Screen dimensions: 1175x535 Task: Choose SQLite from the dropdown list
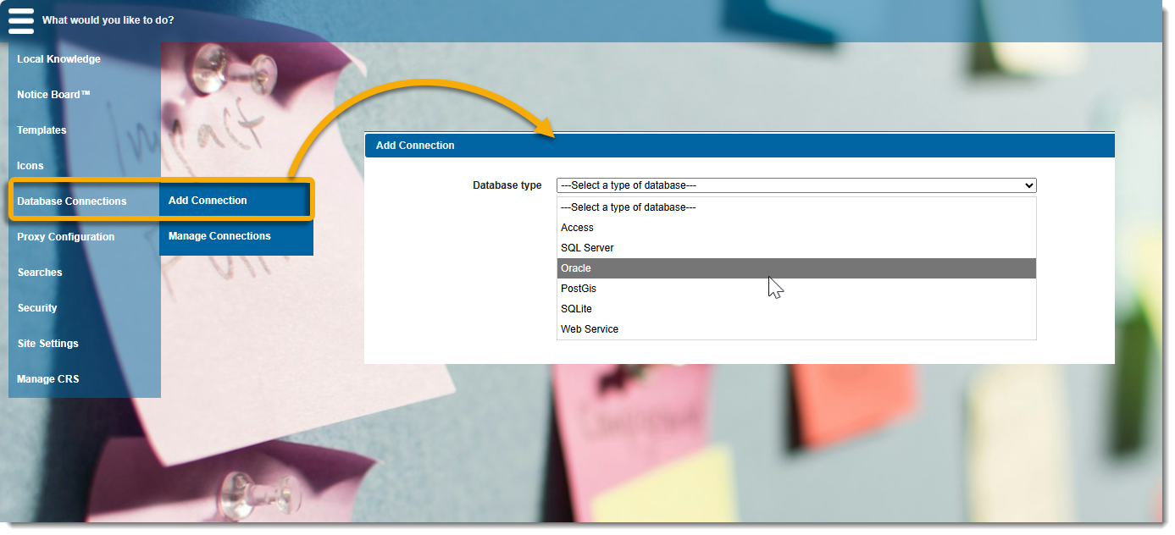tap(576, 309)
